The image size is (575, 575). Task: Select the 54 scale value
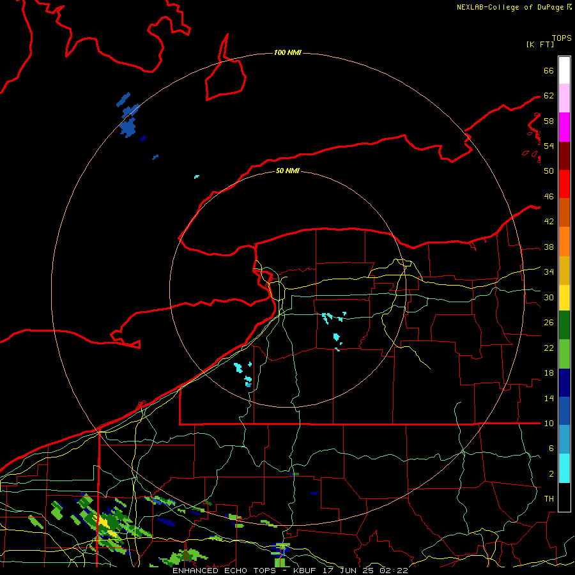(x=549, y=146)
